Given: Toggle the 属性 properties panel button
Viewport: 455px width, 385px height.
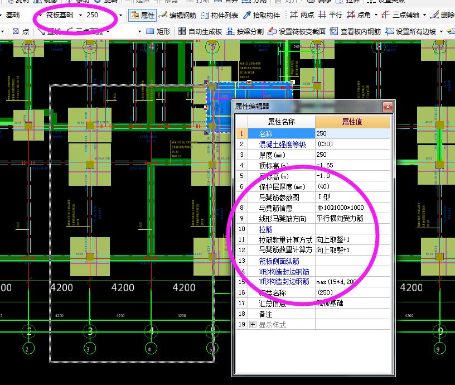Looking at the screenshot, I should coord(143,15).
